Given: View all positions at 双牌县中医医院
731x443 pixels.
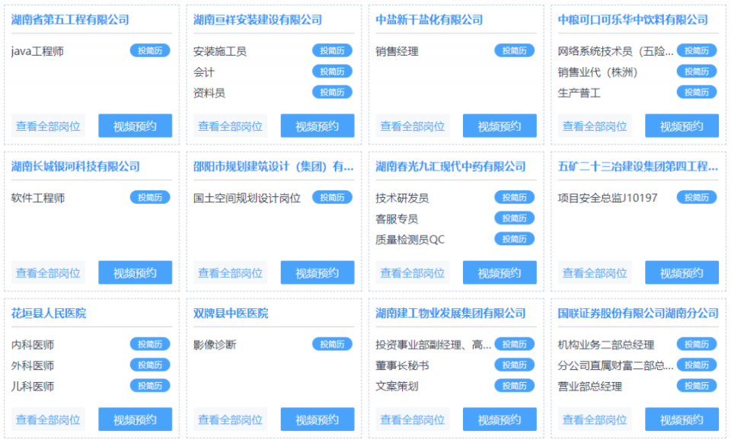Looking at the screenshot, I should (x=230, y=419).
